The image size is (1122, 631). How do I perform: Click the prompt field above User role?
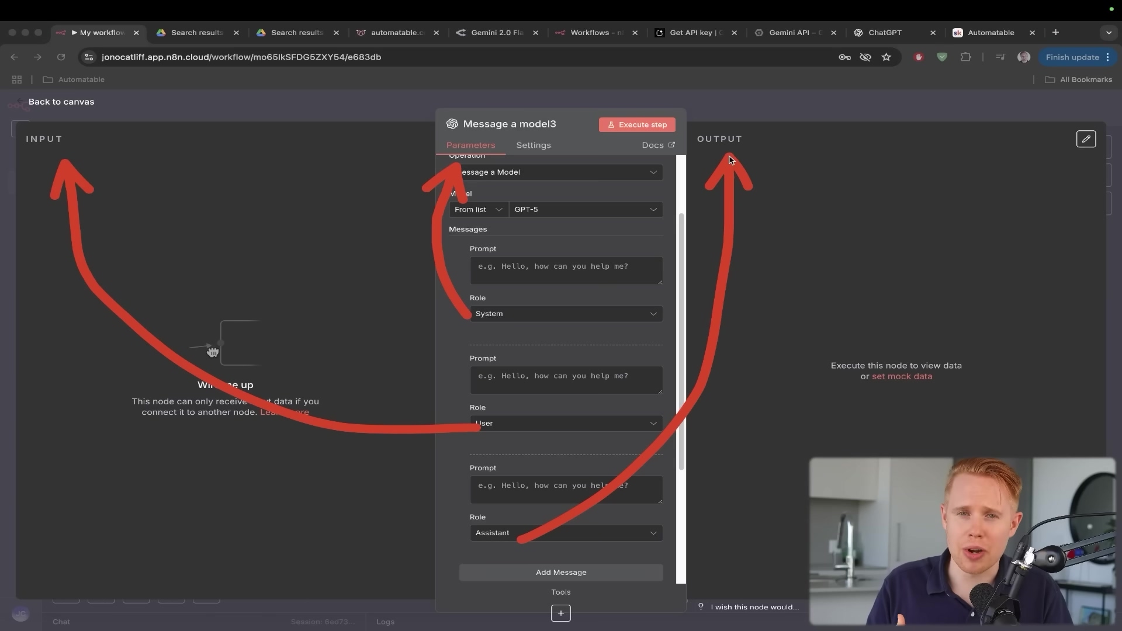(566, 380)
